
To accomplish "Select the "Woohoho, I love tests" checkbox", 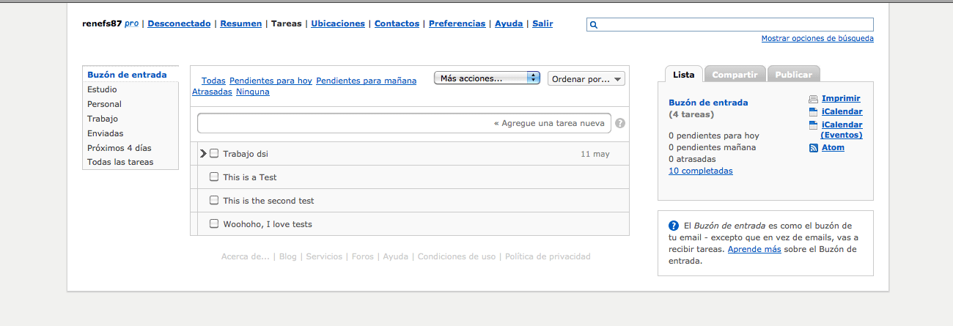I will point(214,224).
